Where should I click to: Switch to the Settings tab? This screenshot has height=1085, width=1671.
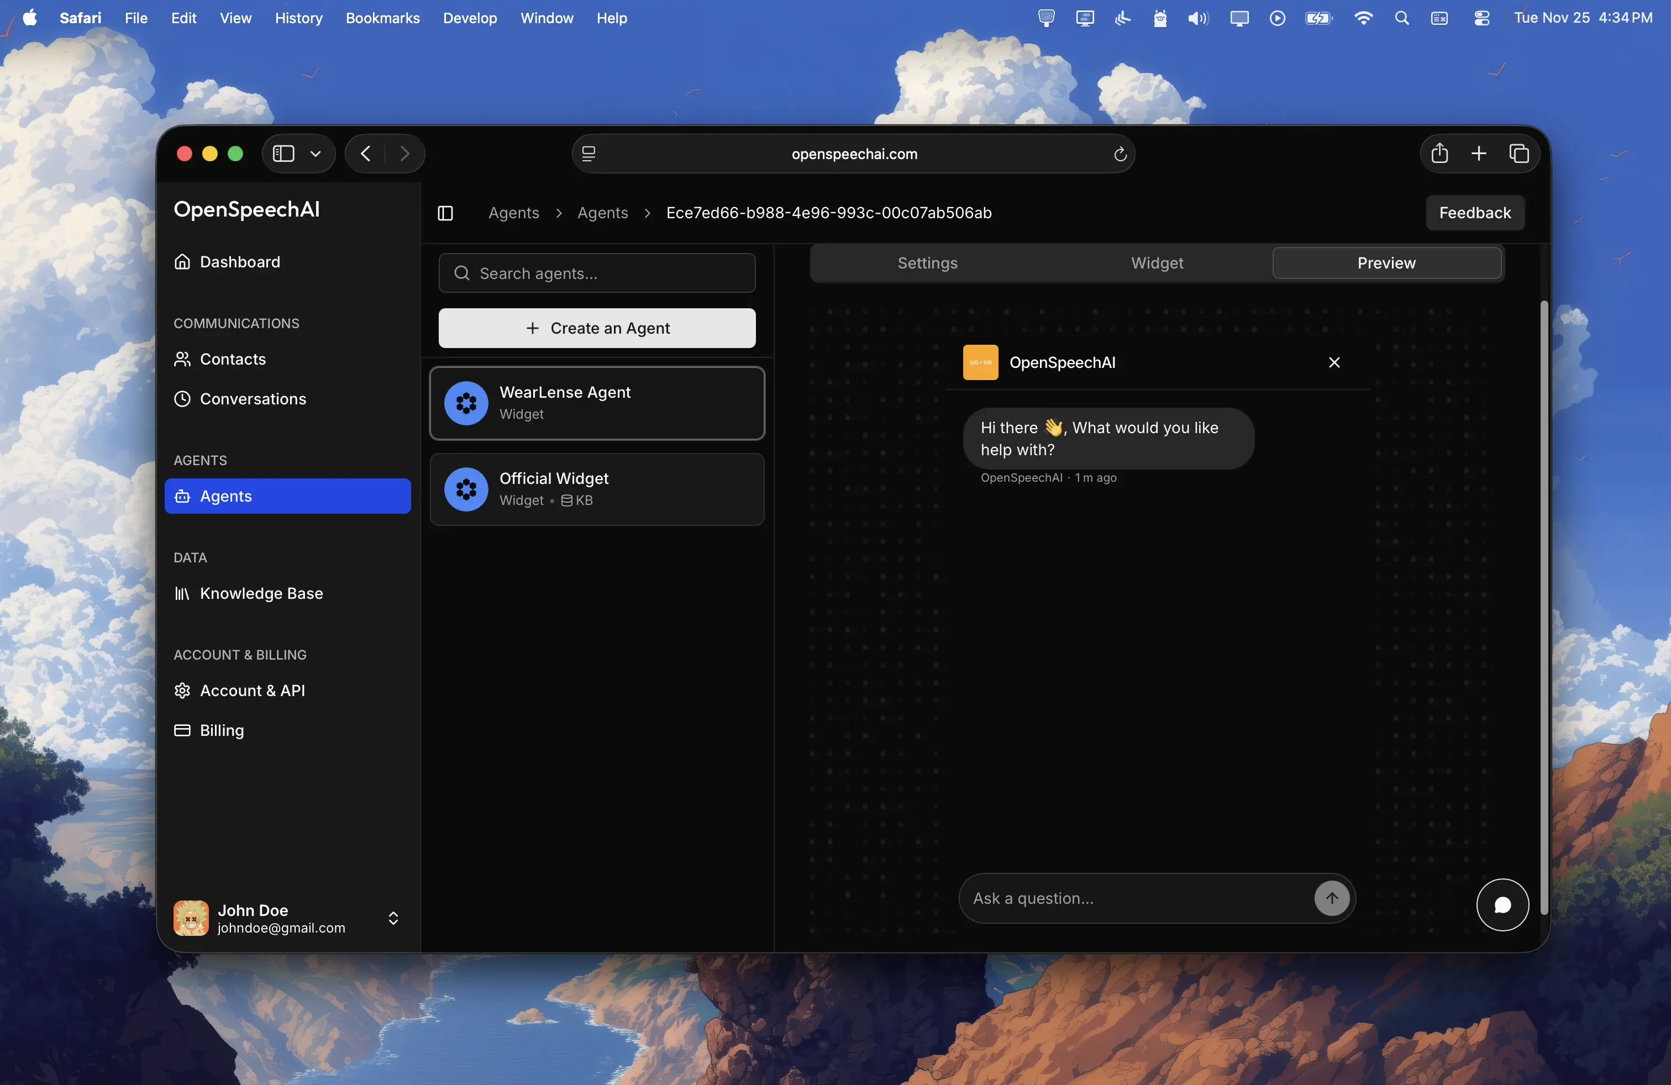pyautogui.click(x=927, y=263)
